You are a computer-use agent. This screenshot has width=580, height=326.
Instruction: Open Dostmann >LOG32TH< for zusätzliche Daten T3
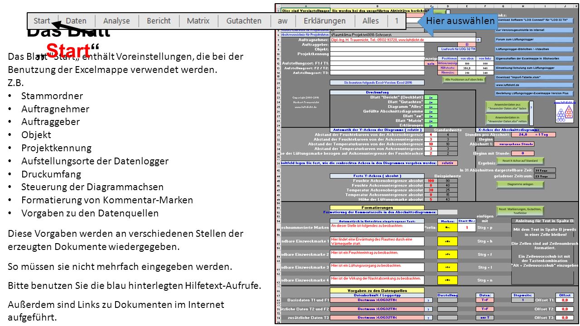click(x=377, y=317)
